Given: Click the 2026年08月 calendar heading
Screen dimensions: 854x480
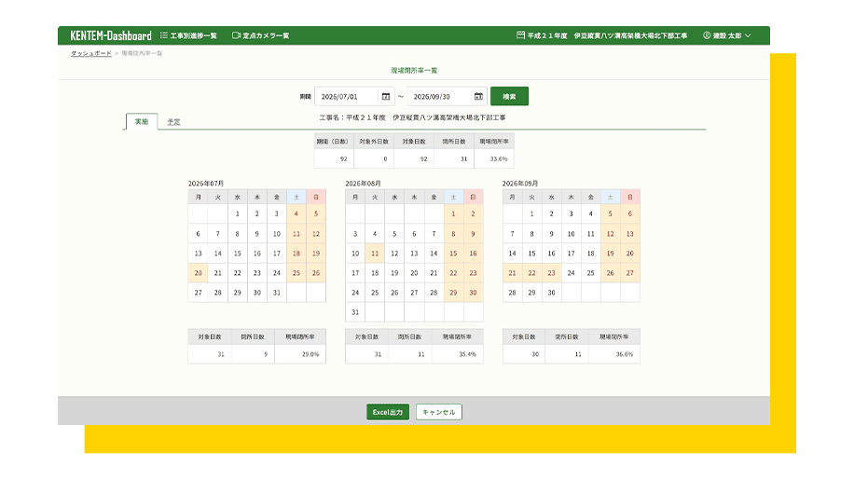Looking at the screenshot, I should [x=363, y=184].
